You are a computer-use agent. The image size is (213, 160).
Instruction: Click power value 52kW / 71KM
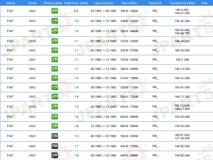[x=129, y=87]
